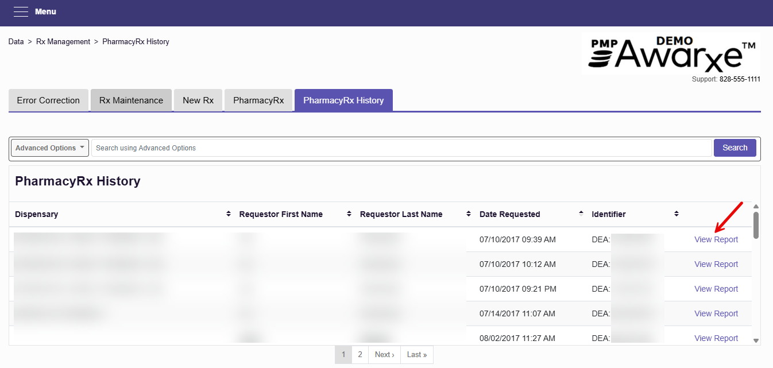
Task: View Report for 07/10/2017 09:39 AM
Action: pyautogui.click(x=716, y=239)
